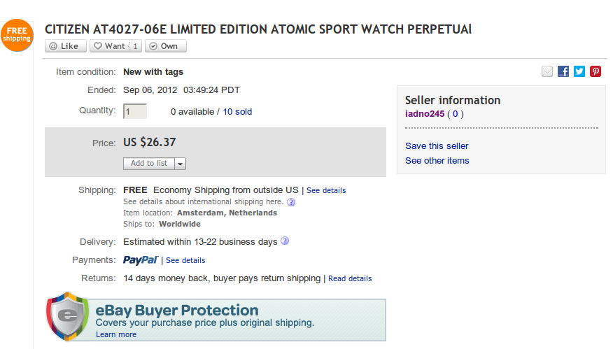Toggle Like for this item
This screenshot has width=613, height=349.
tap(65, 46)
